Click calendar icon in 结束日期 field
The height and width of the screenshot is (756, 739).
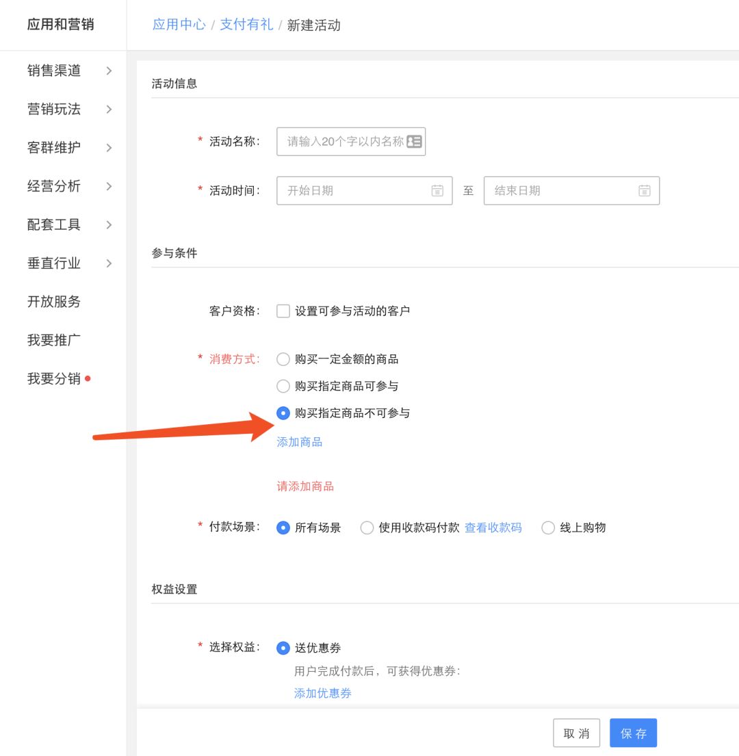click(x=644, y=191)
